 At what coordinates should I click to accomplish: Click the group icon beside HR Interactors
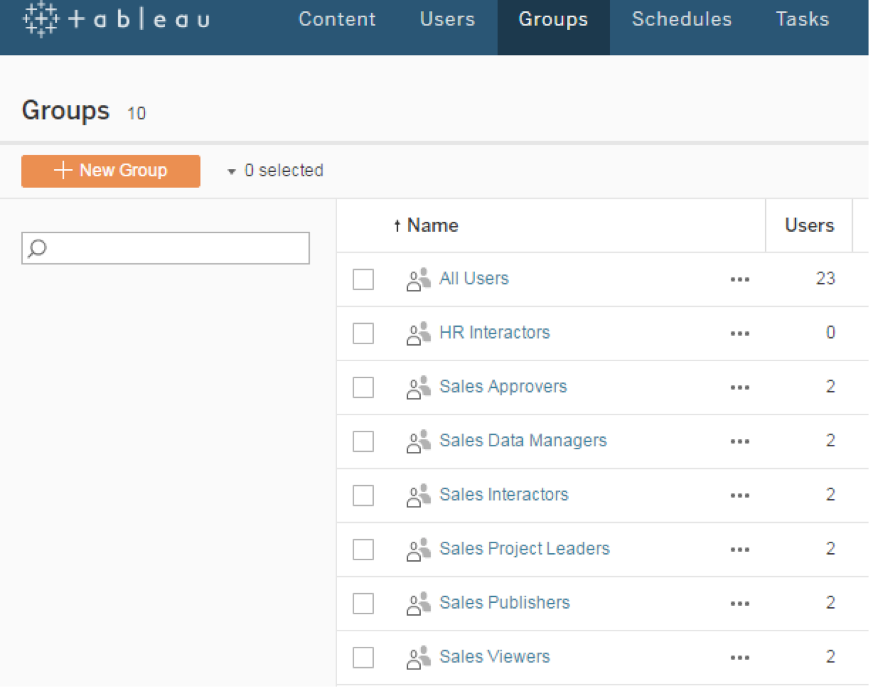(418, 333)
